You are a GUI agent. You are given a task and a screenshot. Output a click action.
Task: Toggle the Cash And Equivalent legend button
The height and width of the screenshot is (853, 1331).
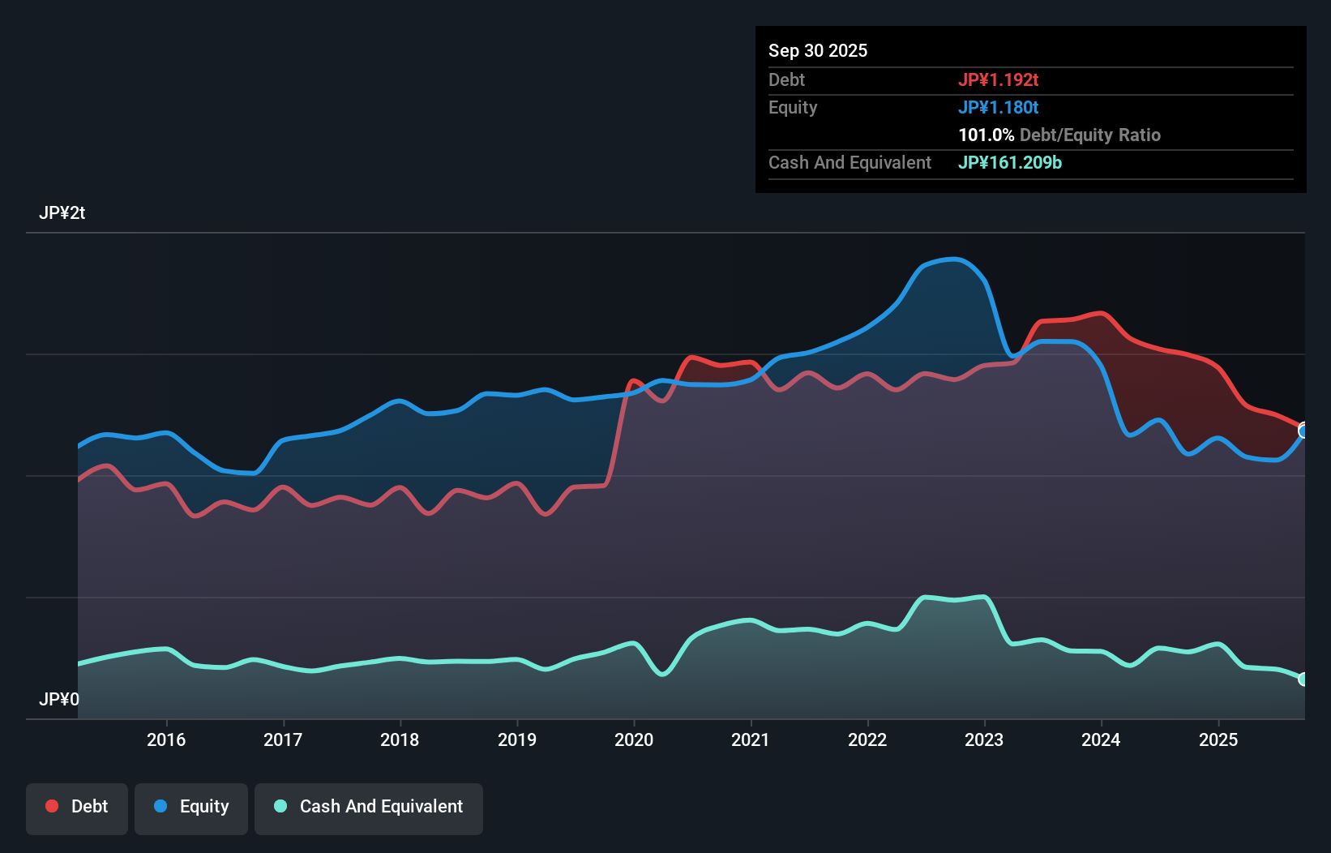click(369, 808)
